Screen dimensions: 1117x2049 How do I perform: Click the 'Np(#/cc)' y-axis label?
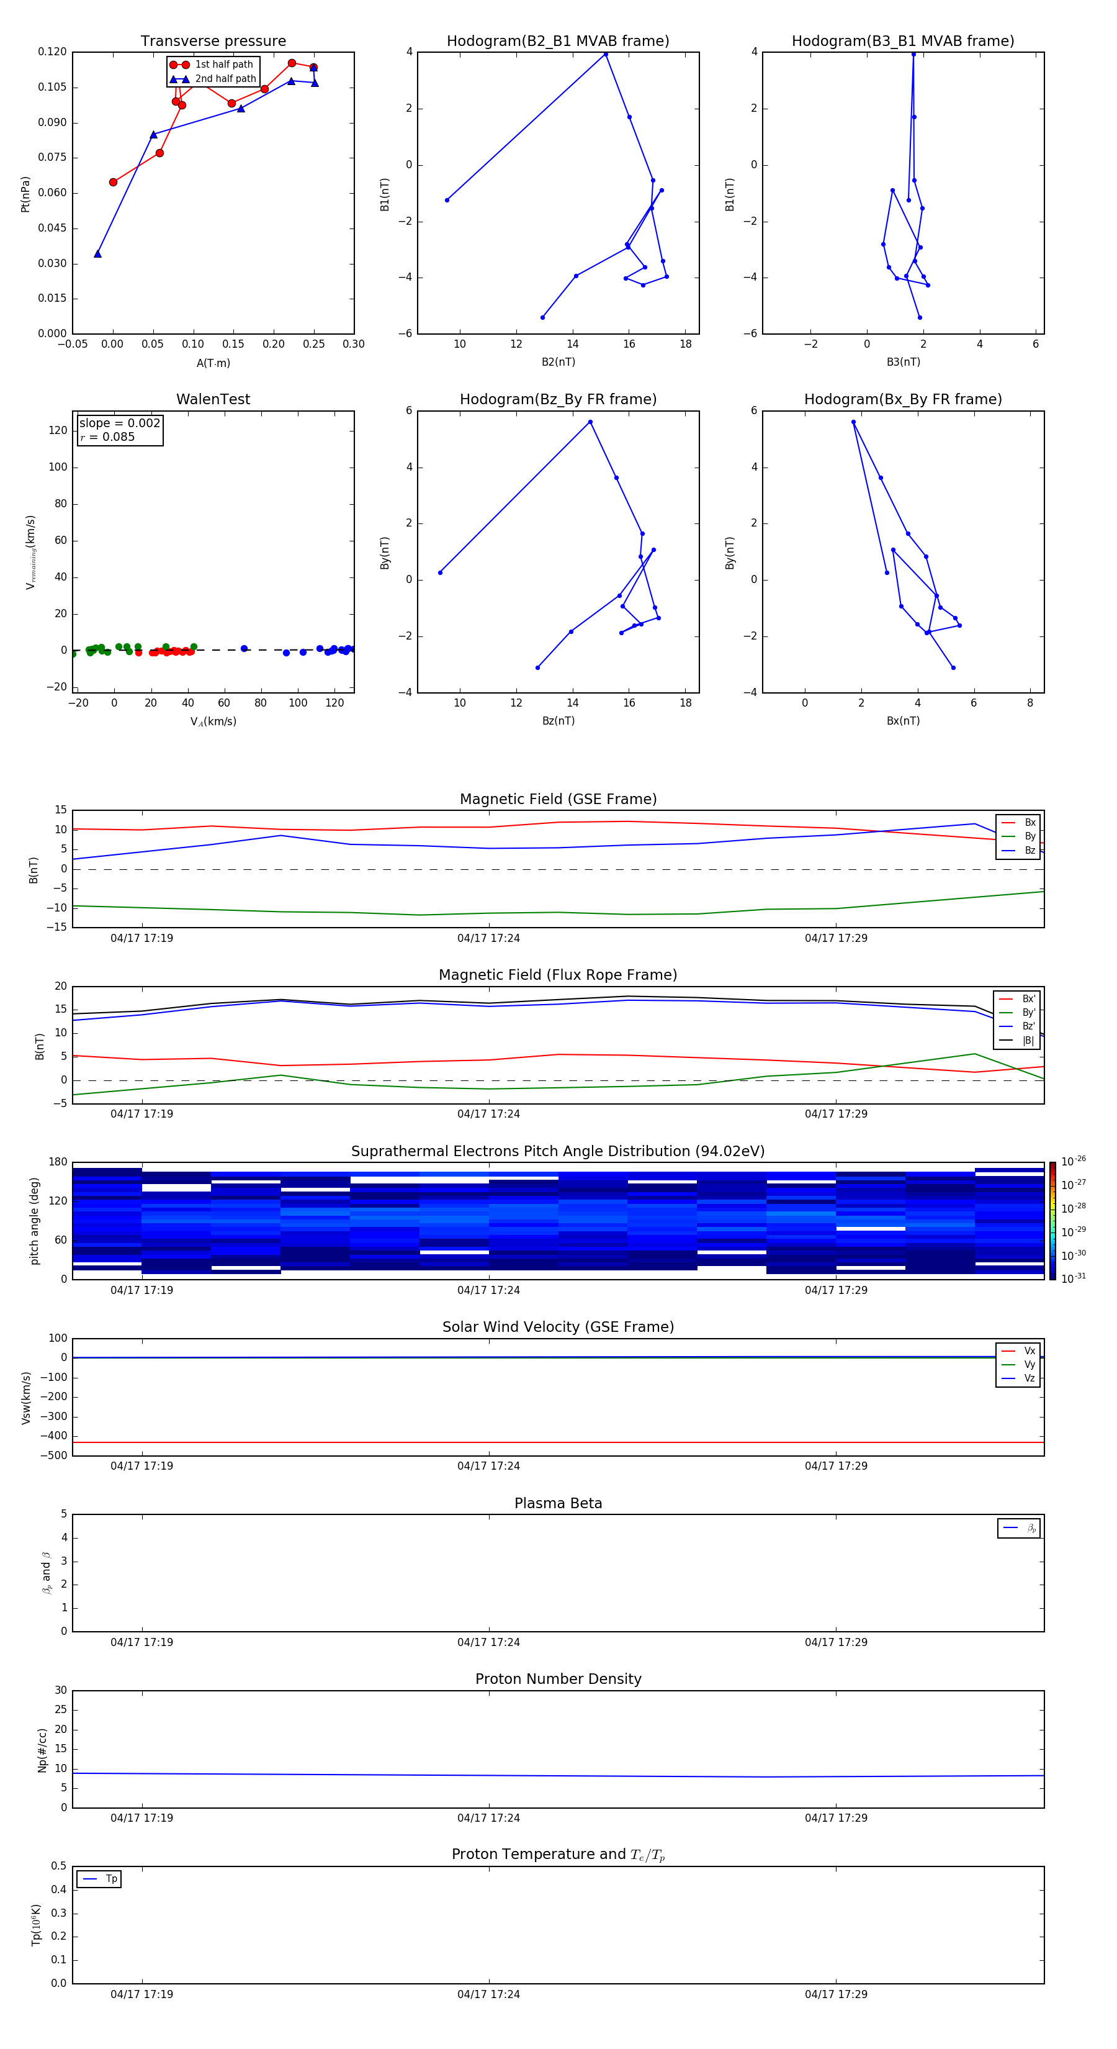pyautogui.click(x=42, y=1750)
